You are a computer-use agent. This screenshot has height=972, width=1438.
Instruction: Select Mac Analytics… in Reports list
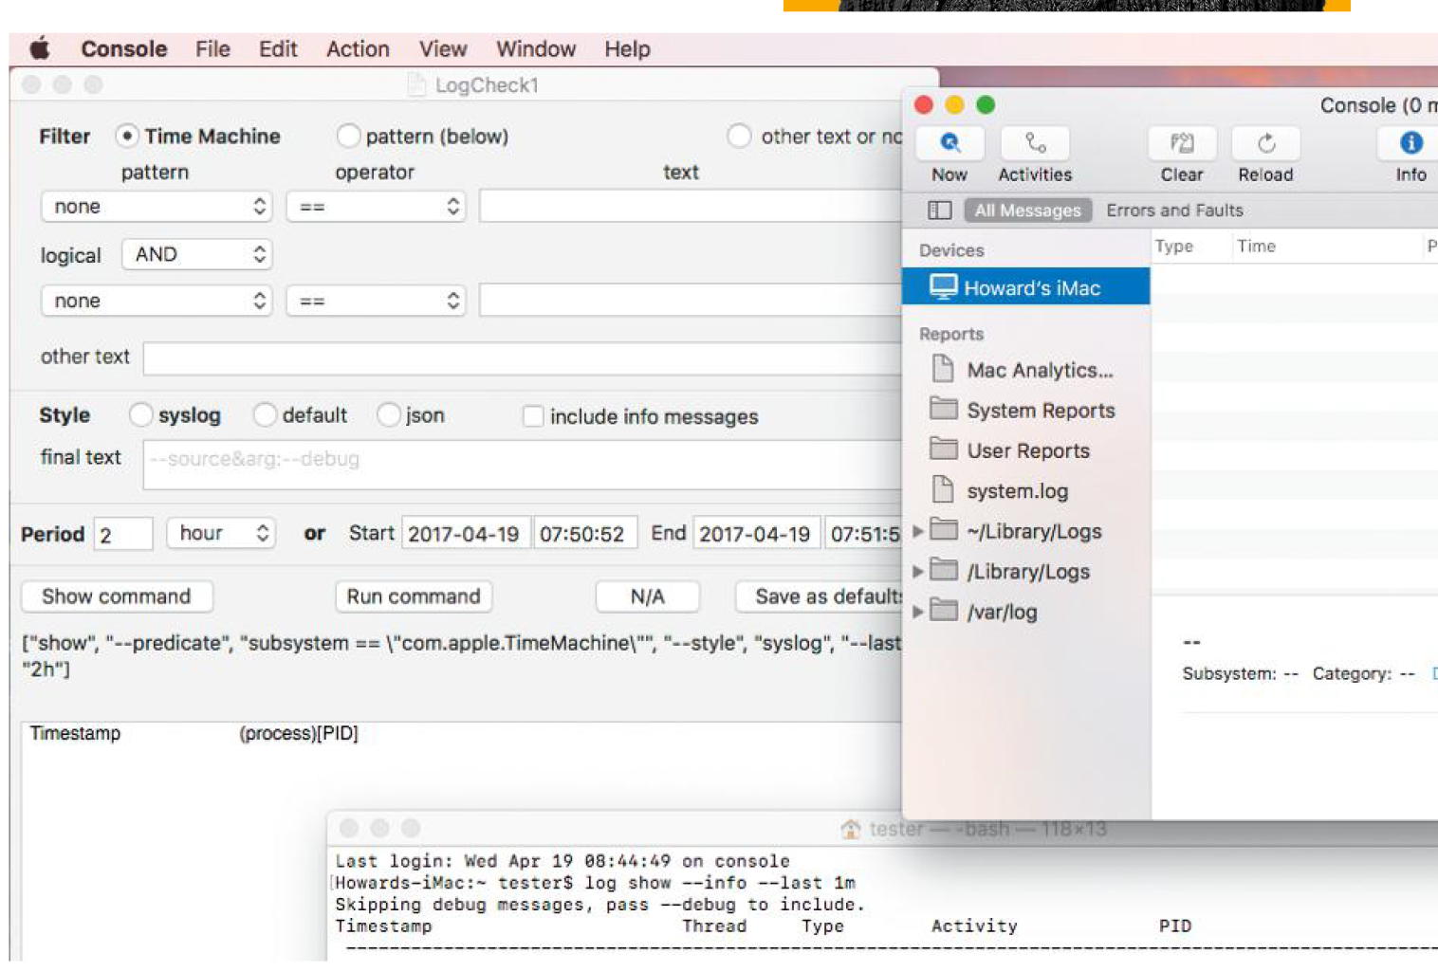click(x=1025, y=370)
